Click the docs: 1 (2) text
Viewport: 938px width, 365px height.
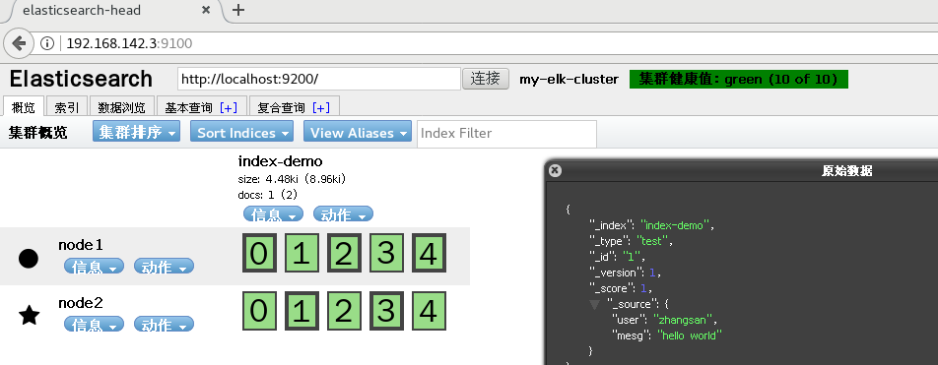point(267,195)
